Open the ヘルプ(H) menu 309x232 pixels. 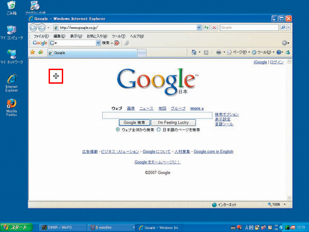[137, 36]
